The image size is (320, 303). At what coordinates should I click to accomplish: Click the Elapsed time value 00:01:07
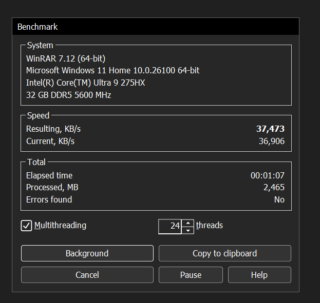pyautogui.click(x=267, y=175)
